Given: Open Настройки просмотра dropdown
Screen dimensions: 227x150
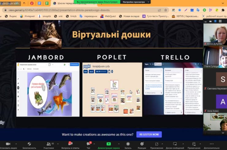Looking at the screenshot, I should (x=135, y=2).
